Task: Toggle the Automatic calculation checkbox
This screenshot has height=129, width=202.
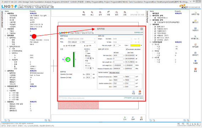Action: coord(127,49)
